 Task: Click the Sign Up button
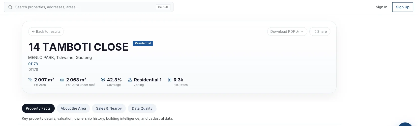(403, 7)
